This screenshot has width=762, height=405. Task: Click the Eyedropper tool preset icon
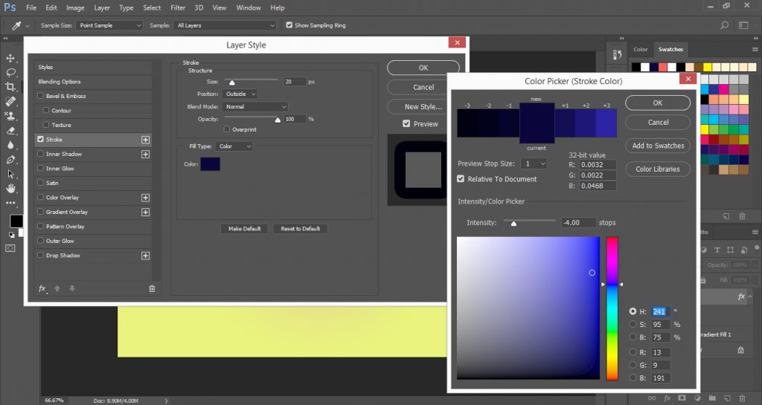point(16,25)
